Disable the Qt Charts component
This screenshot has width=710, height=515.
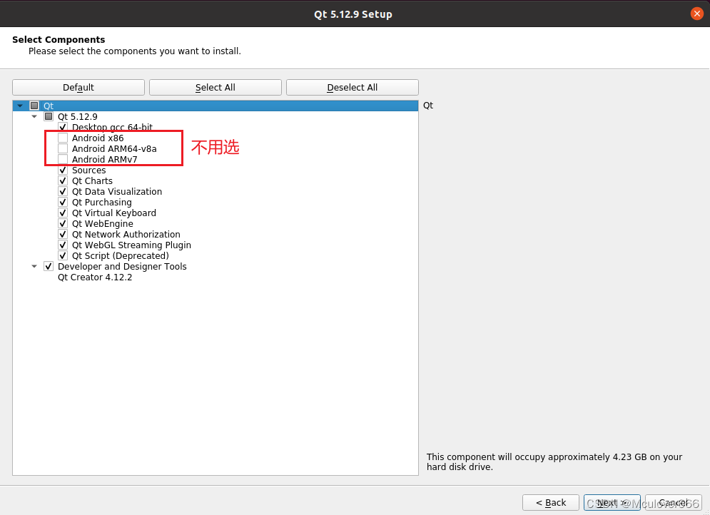tap(63, 180)
